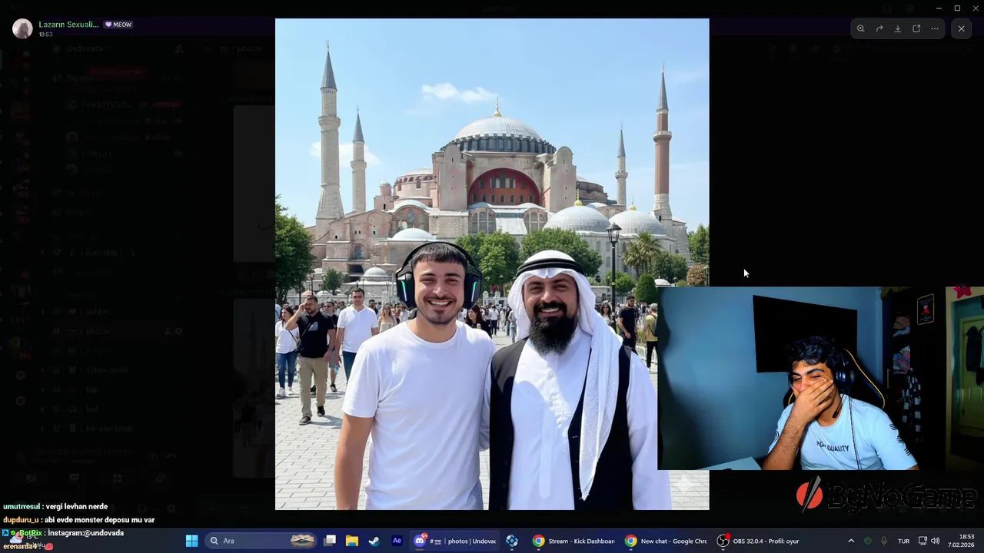Click the microphone icon in system tray

(884, 541)
